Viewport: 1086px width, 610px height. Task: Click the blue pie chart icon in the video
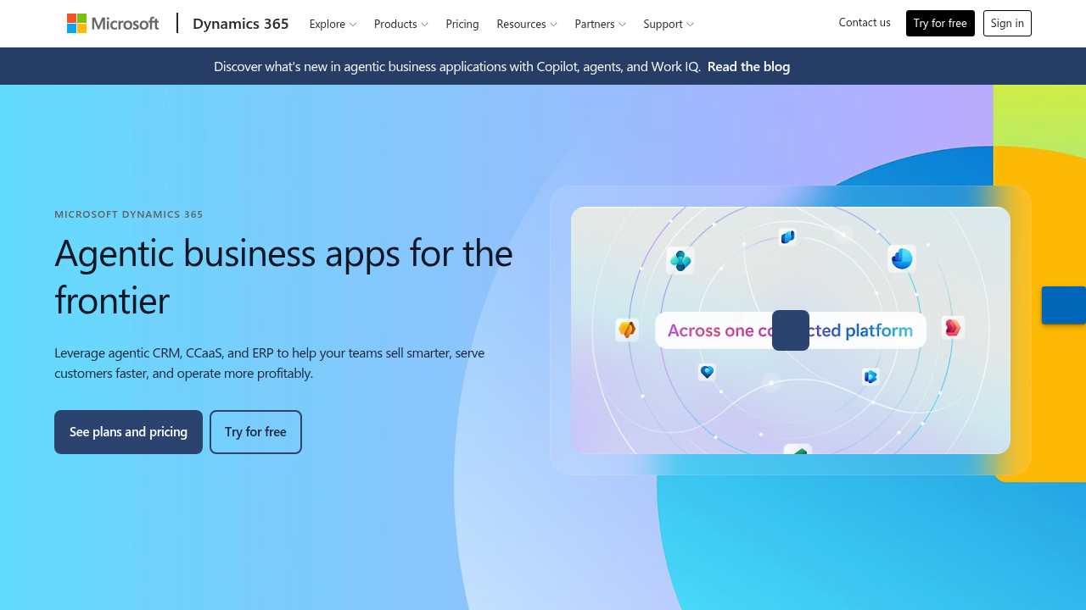click(902, 258)
